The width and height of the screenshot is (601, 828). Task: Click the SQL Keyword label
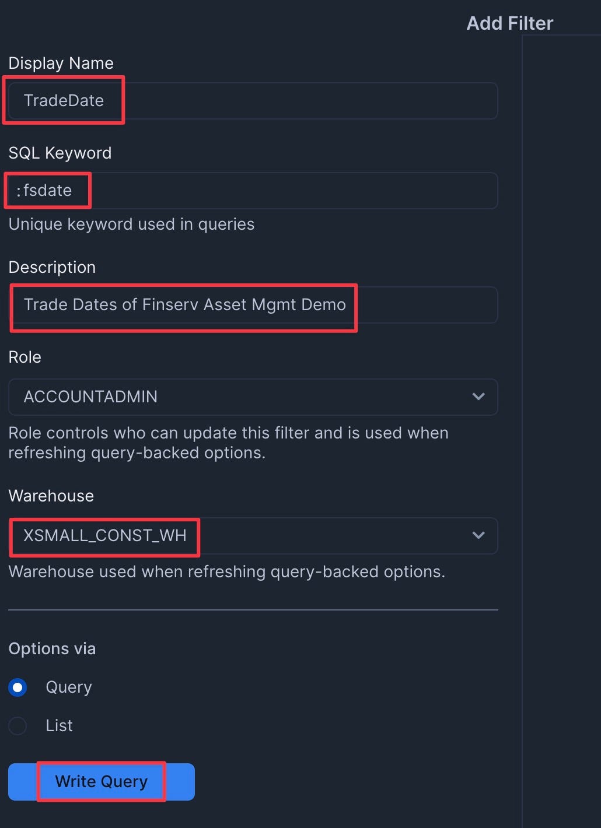point(60,153)
